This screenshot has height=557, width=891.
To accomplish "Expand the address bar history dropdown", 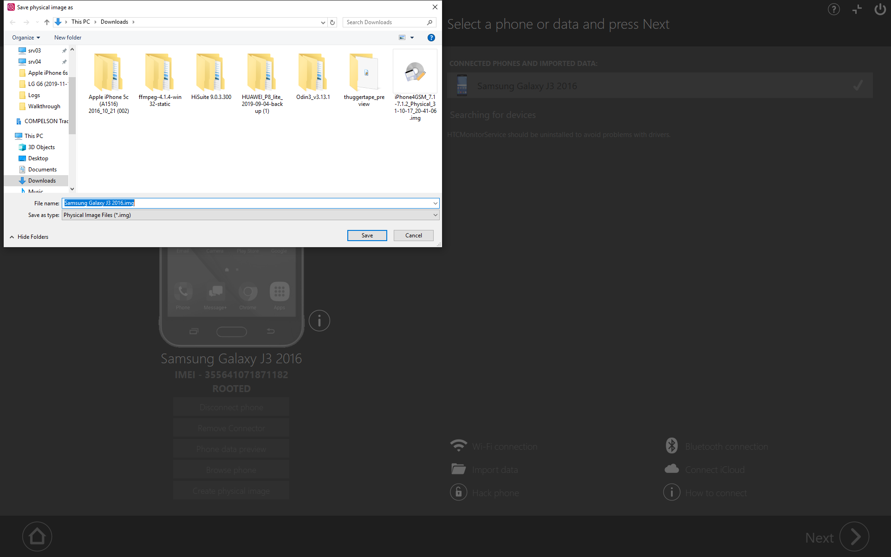I will click(x=323, y=22).
